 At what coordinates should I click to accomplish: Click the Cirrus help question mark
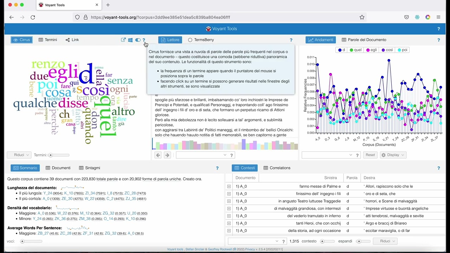pos(144,40)
